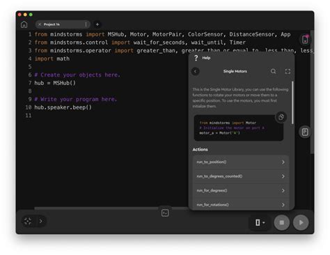
Task: Select the Project 14 tab
Action: (63, 24)
